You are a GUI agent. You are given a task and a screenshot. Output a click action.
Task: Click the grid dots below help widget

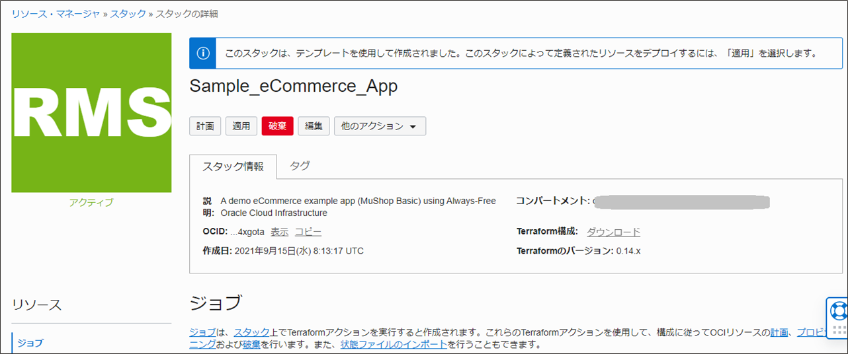[x=839, y=330]
